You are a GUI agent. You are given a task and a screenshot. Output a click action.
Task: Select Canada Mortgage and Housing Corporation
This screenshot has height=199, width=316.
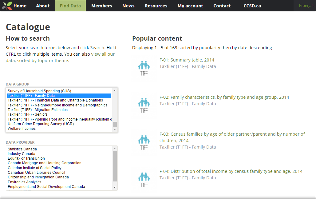tap(59, 163)
